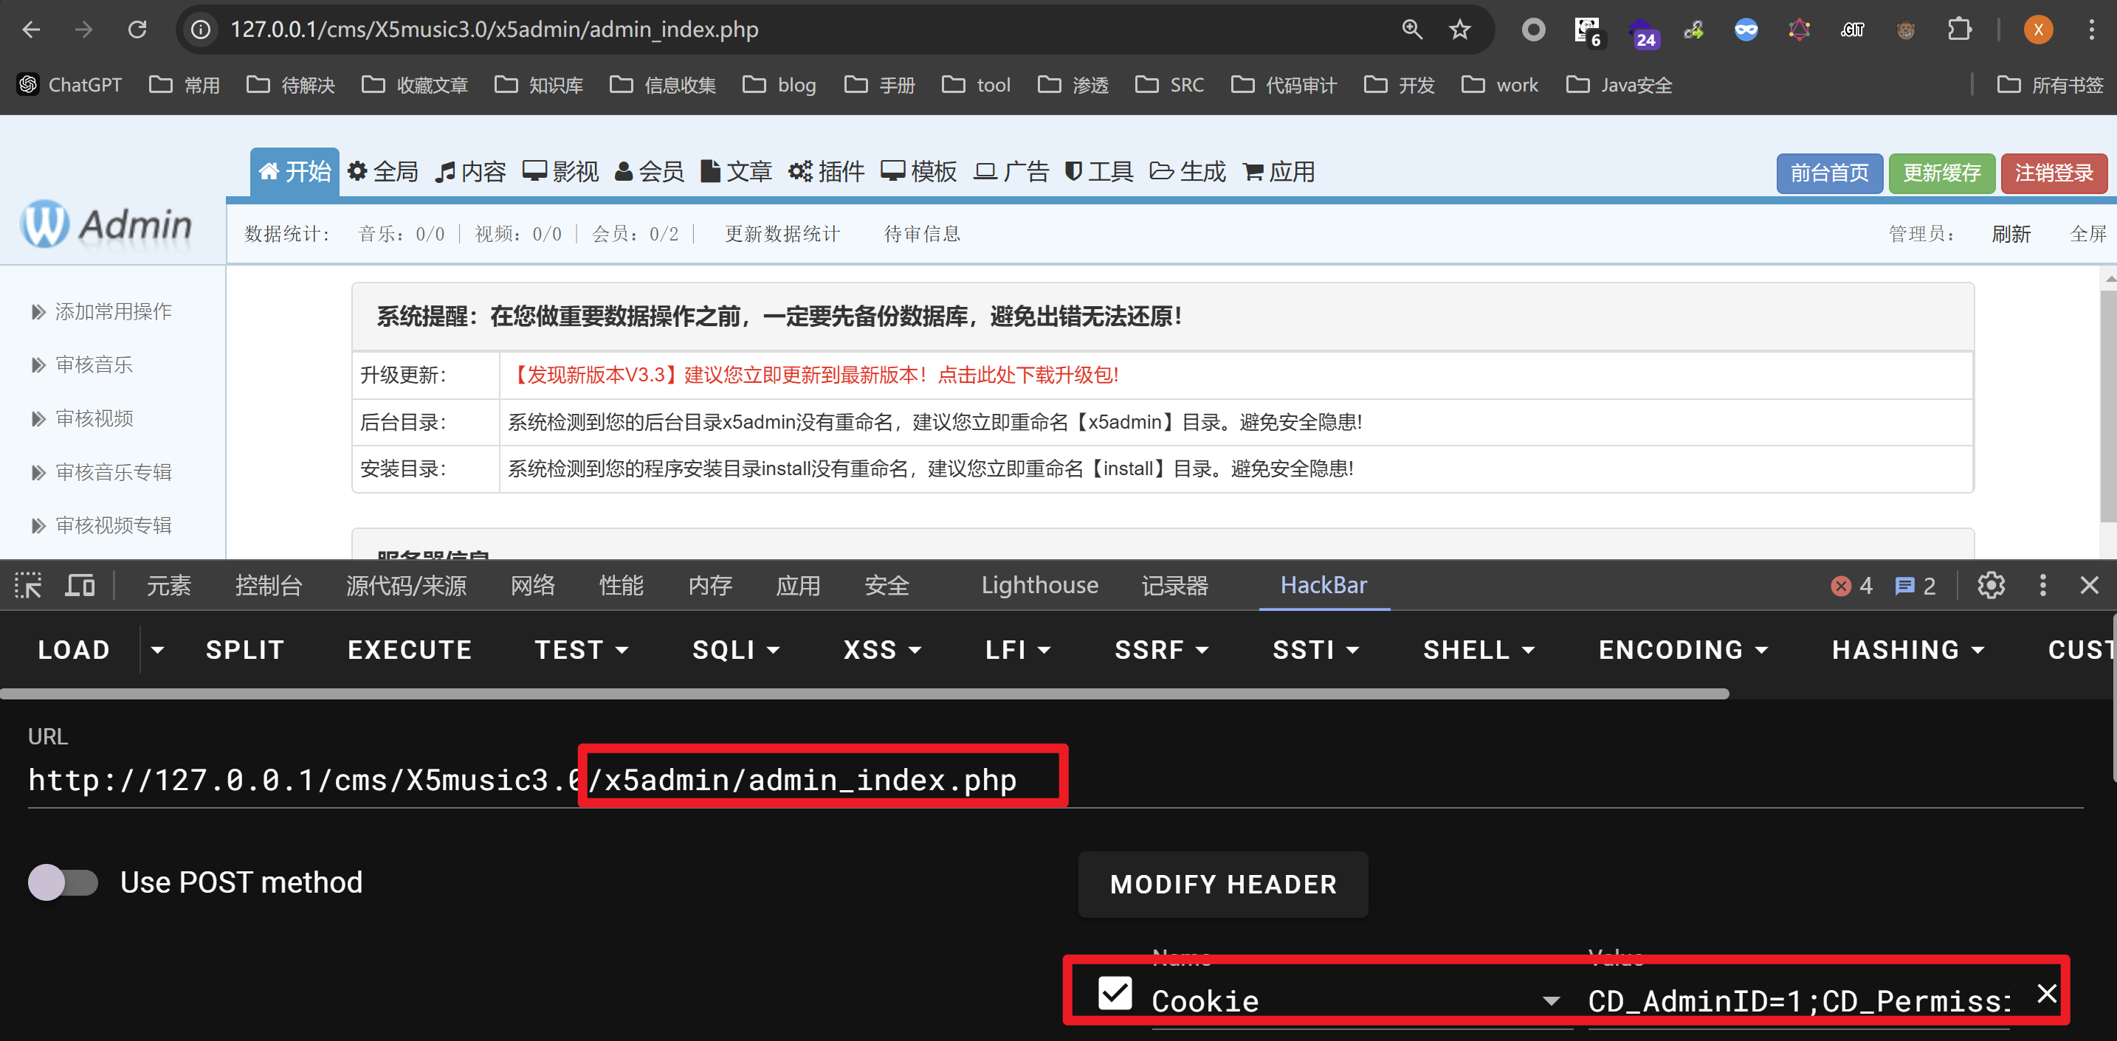Image resolution: width=2117 pixels, height=1041 pixels.
Task: Click the 注销登录 logout button
Action: point(2054,173)
